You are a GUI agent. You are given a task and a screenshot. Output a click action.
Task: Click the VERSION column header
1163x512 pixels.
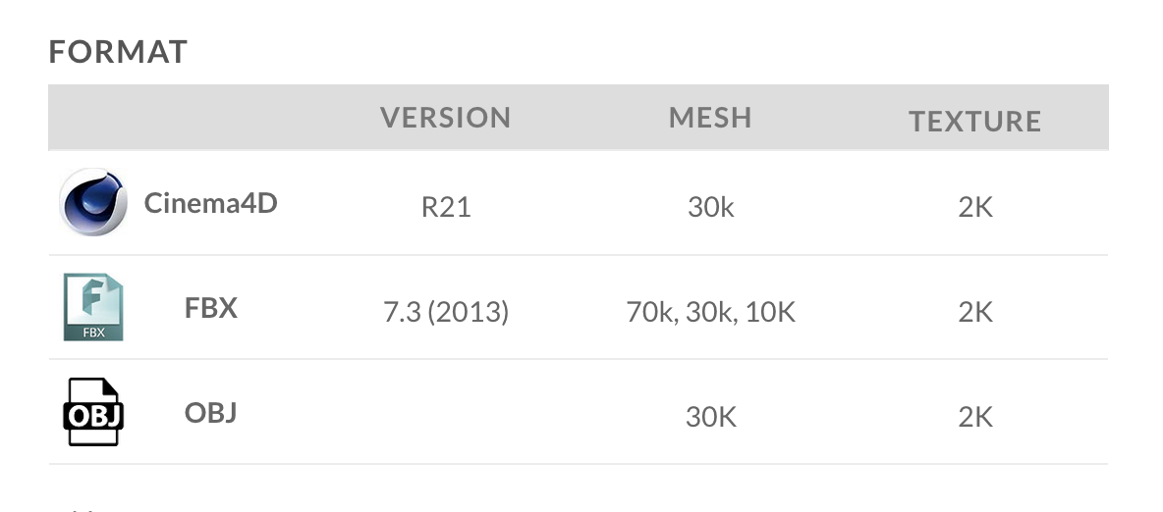click(446, 118)
